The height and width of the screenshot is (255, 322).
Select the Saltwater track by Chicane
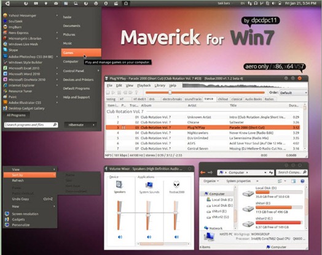pyautogui.click(x=203, y=122)
